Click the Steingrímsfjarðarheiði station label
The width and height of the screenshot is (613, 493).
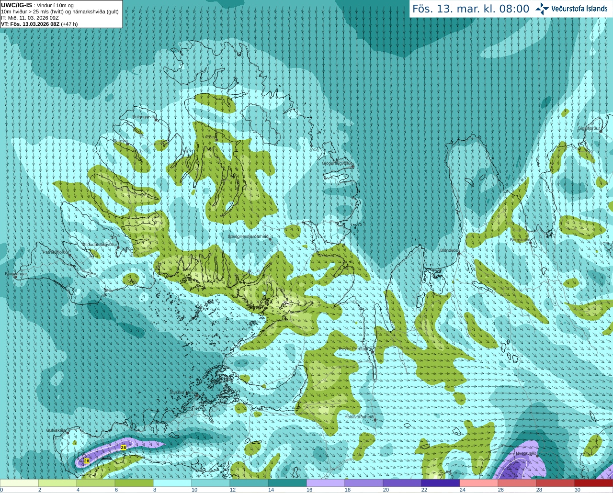pyautogui.click(x=248, y=236)
